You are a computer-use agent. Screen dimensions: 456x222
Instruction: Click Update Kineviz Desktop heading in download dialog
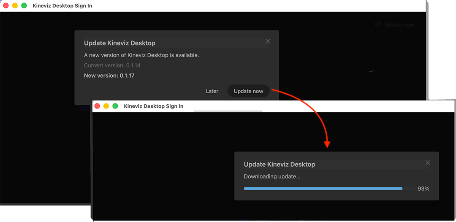(280, 165)
